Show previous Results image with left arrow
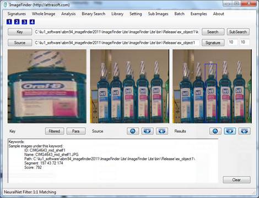259x198 pixels. coord(245,131)
